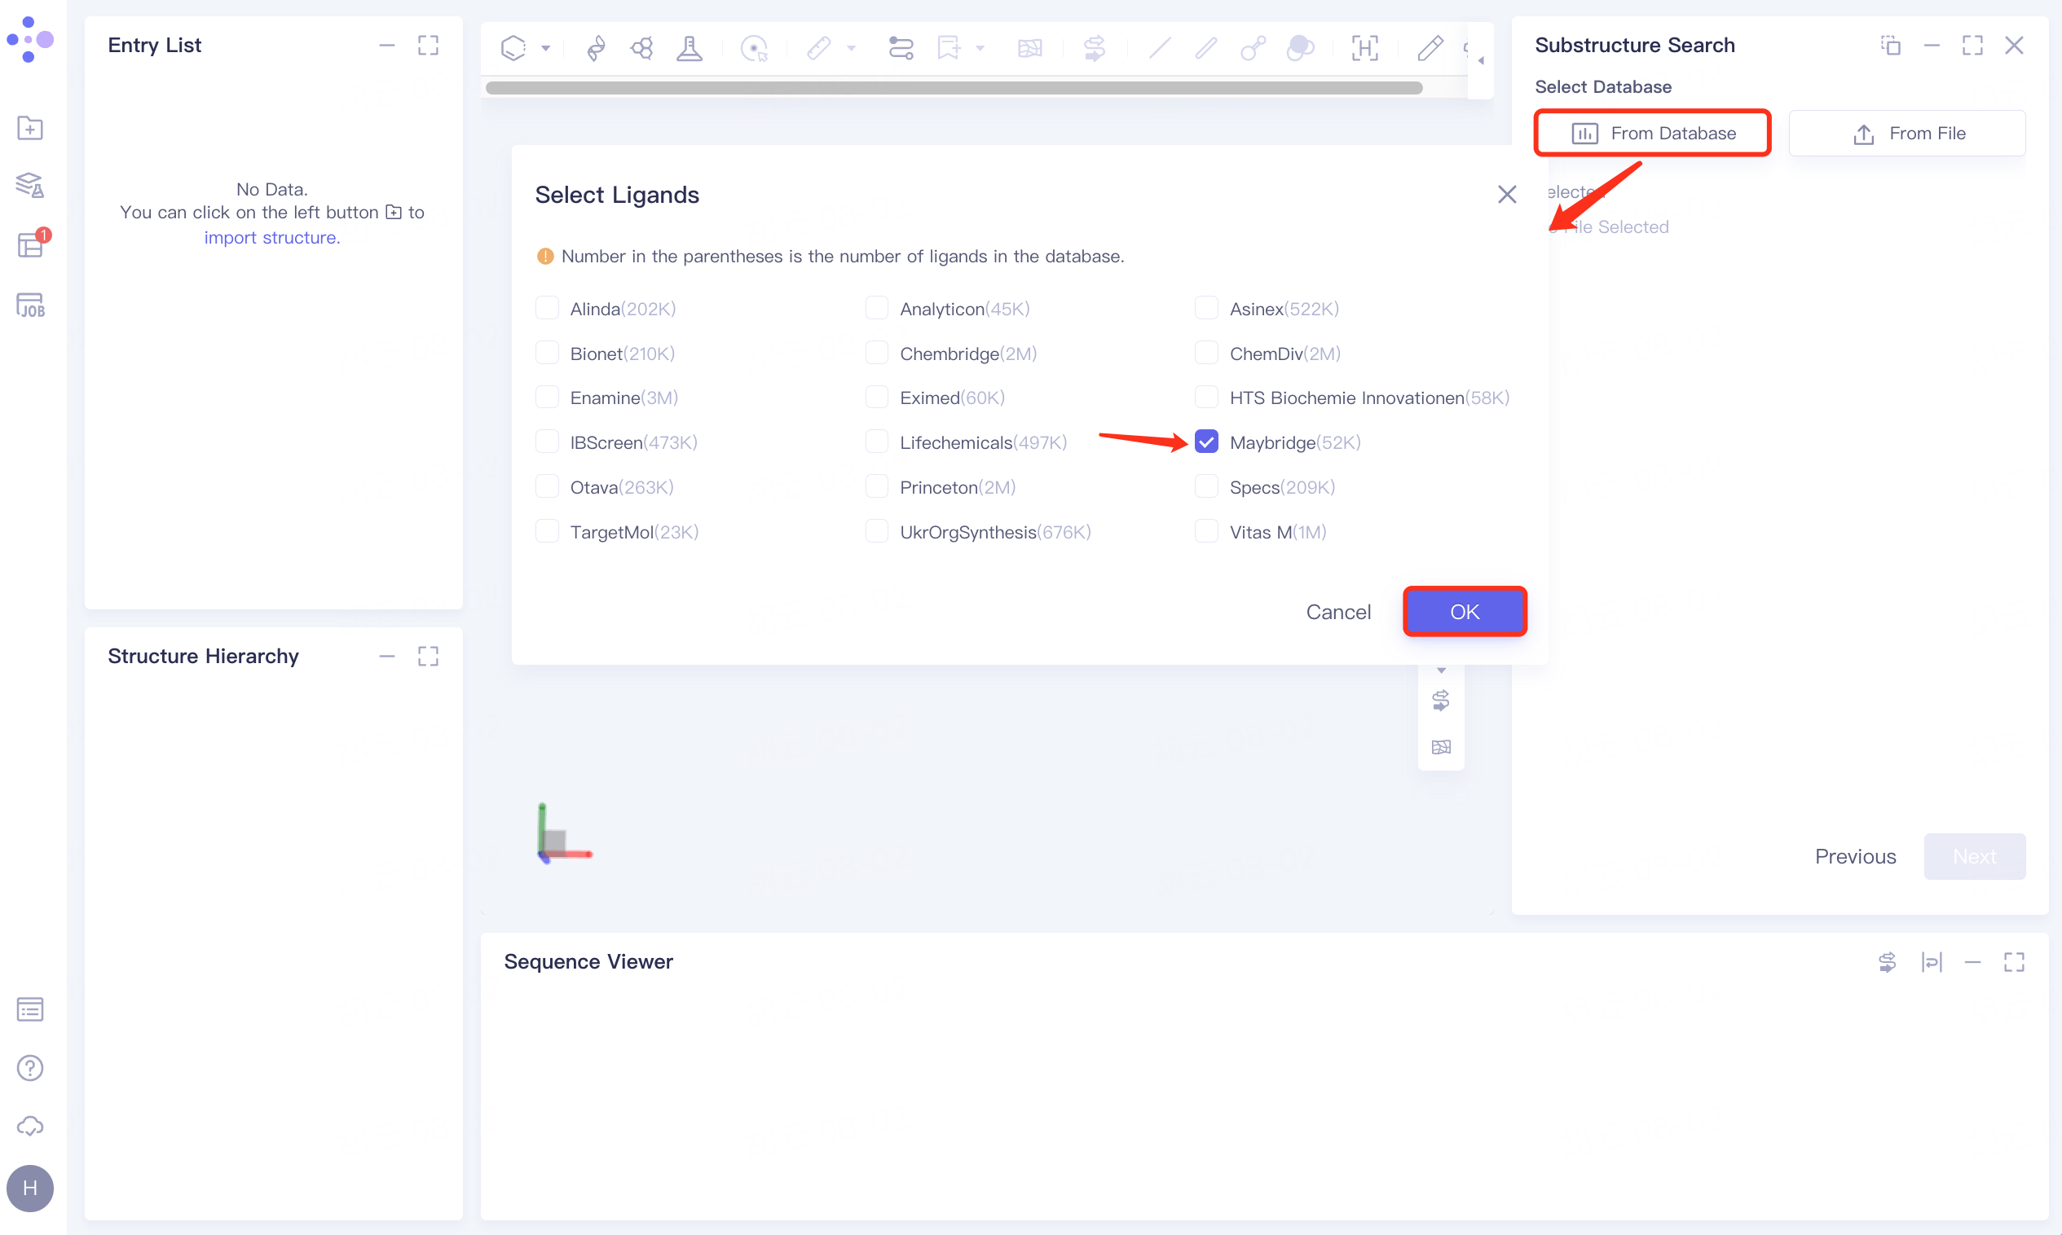Screen dimensions: 2062x1235
Task: Collapse the toolbar using the side arrow
Action: pyautogui.click(x=1481, y=61)
